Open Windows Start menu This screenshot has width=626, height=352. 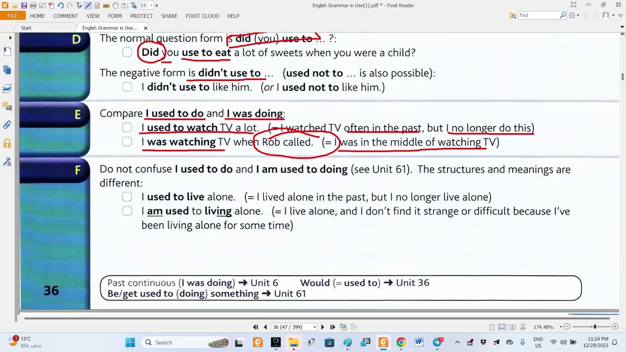tap(130, 342)
